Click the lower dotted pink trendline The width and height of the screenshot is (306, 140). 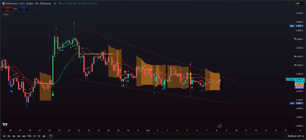pyautogui.click(x=153, y=91)
